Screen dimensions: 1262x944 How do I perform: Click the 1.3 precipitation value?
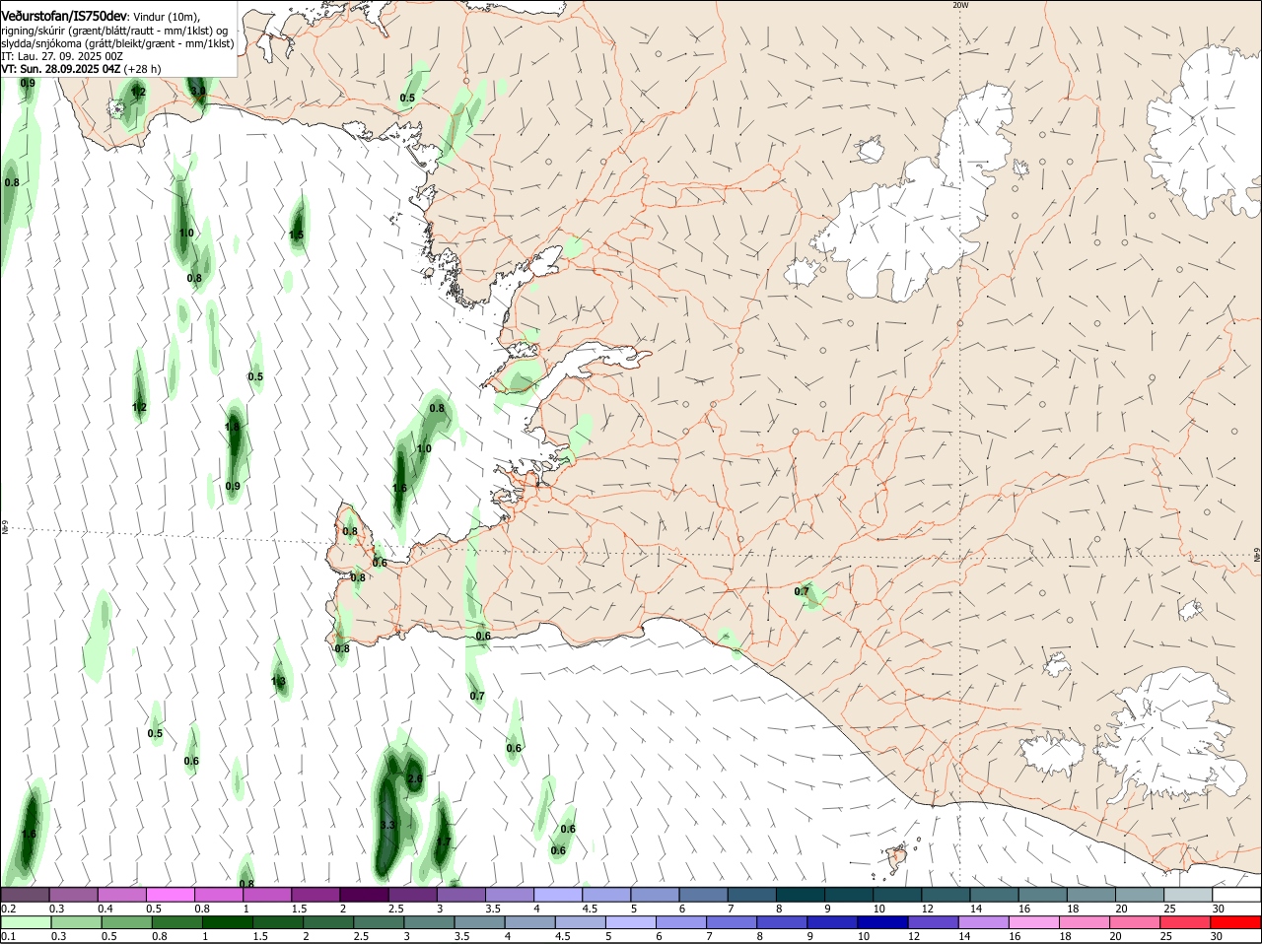click(279, 681)
